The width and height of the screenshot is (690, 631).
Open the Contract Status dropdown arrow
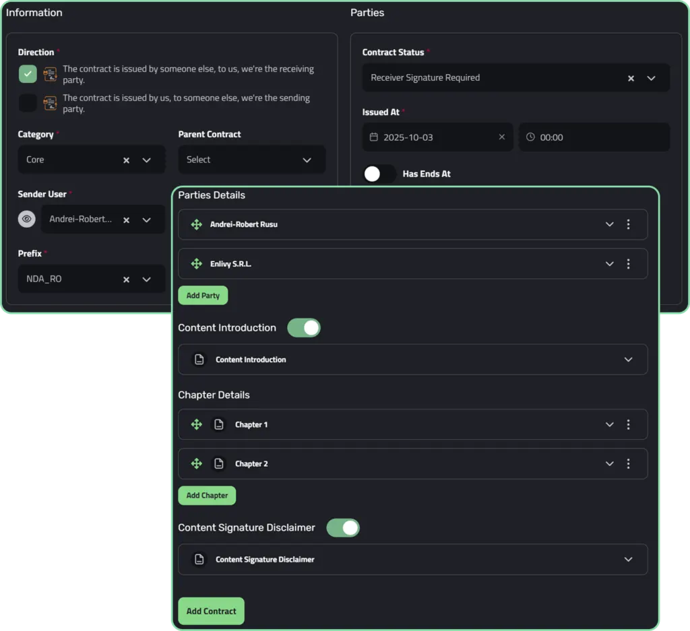pos(651,78)
